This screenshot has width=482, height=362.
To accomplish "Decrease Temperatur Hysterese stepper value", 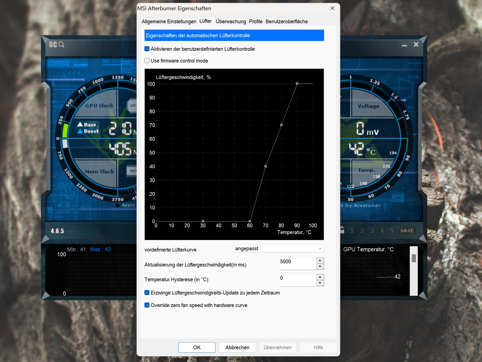I will point(320,283).
